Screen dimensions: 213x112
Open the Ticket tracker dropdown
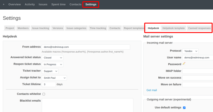coord(50,71)
